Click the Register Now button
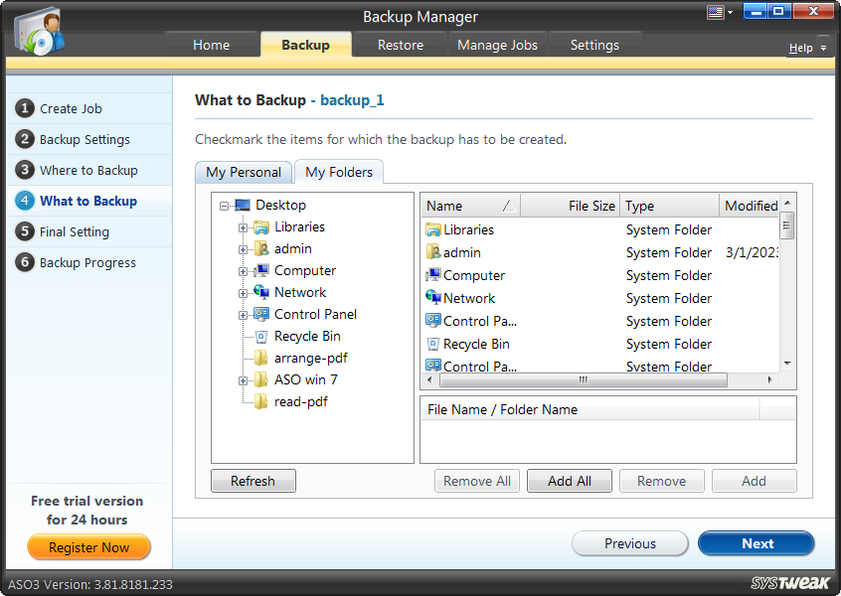 pos(88,547)
